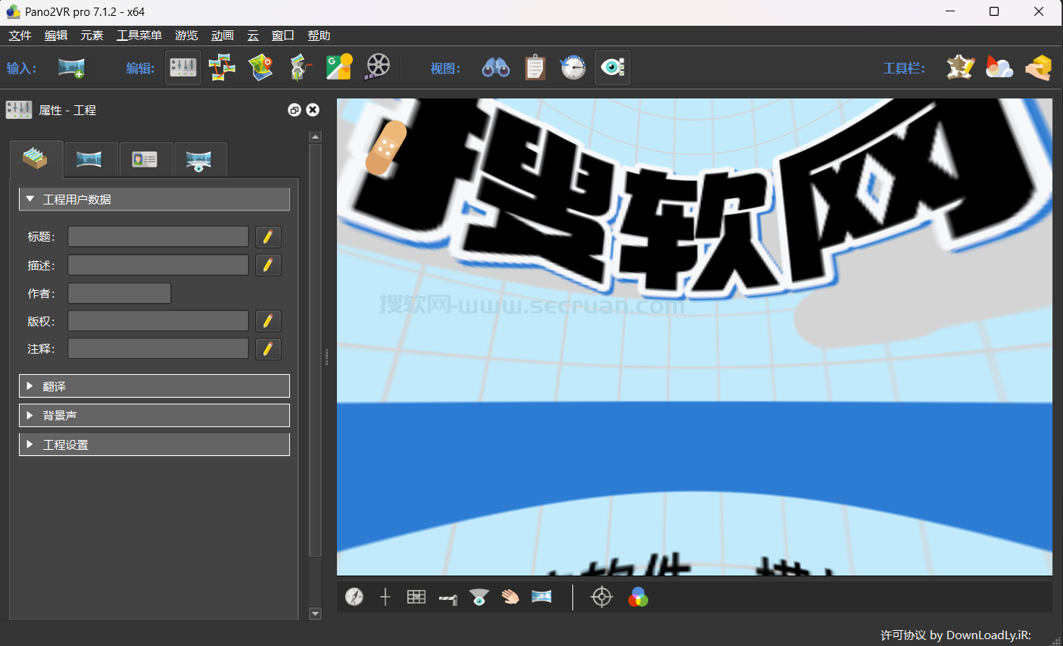Screen dimensions: 1063x646
Task: Open the 元素 menu
Action: click(92, 36)
